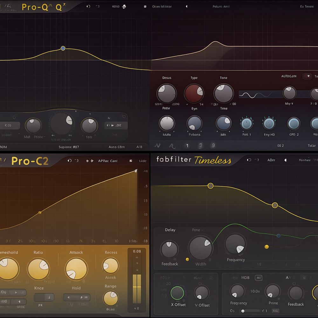
Task: Select the knee point node on the Pro-C2 curve
Action: click(x=40, y=212)
